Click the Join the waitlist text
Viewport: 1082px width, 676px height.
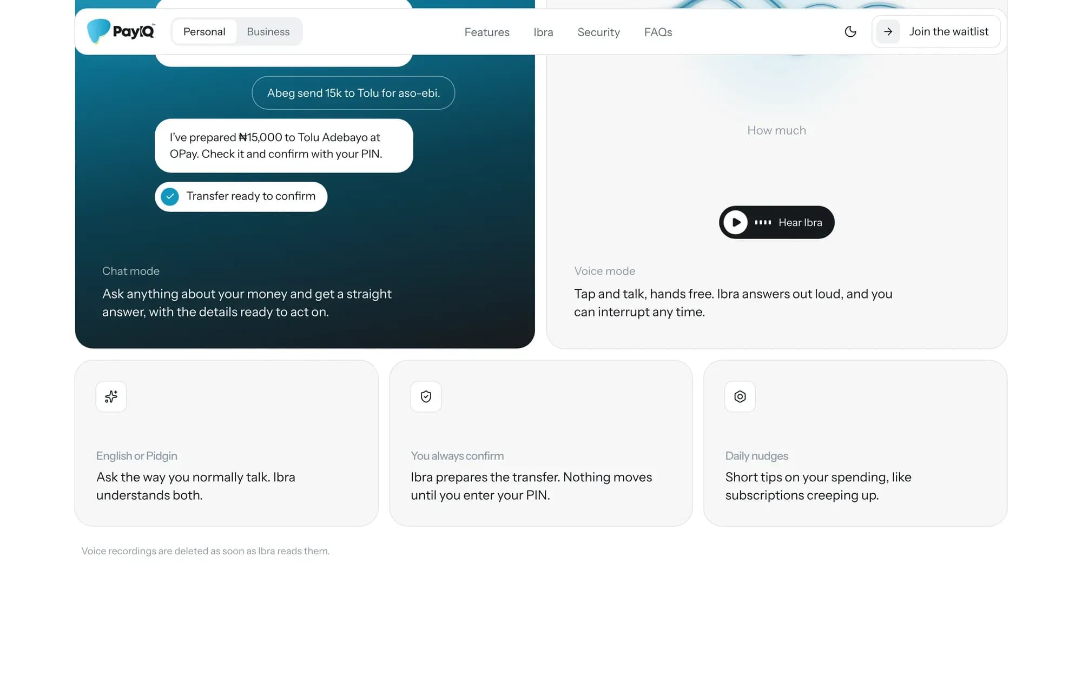tap(948, 32)
